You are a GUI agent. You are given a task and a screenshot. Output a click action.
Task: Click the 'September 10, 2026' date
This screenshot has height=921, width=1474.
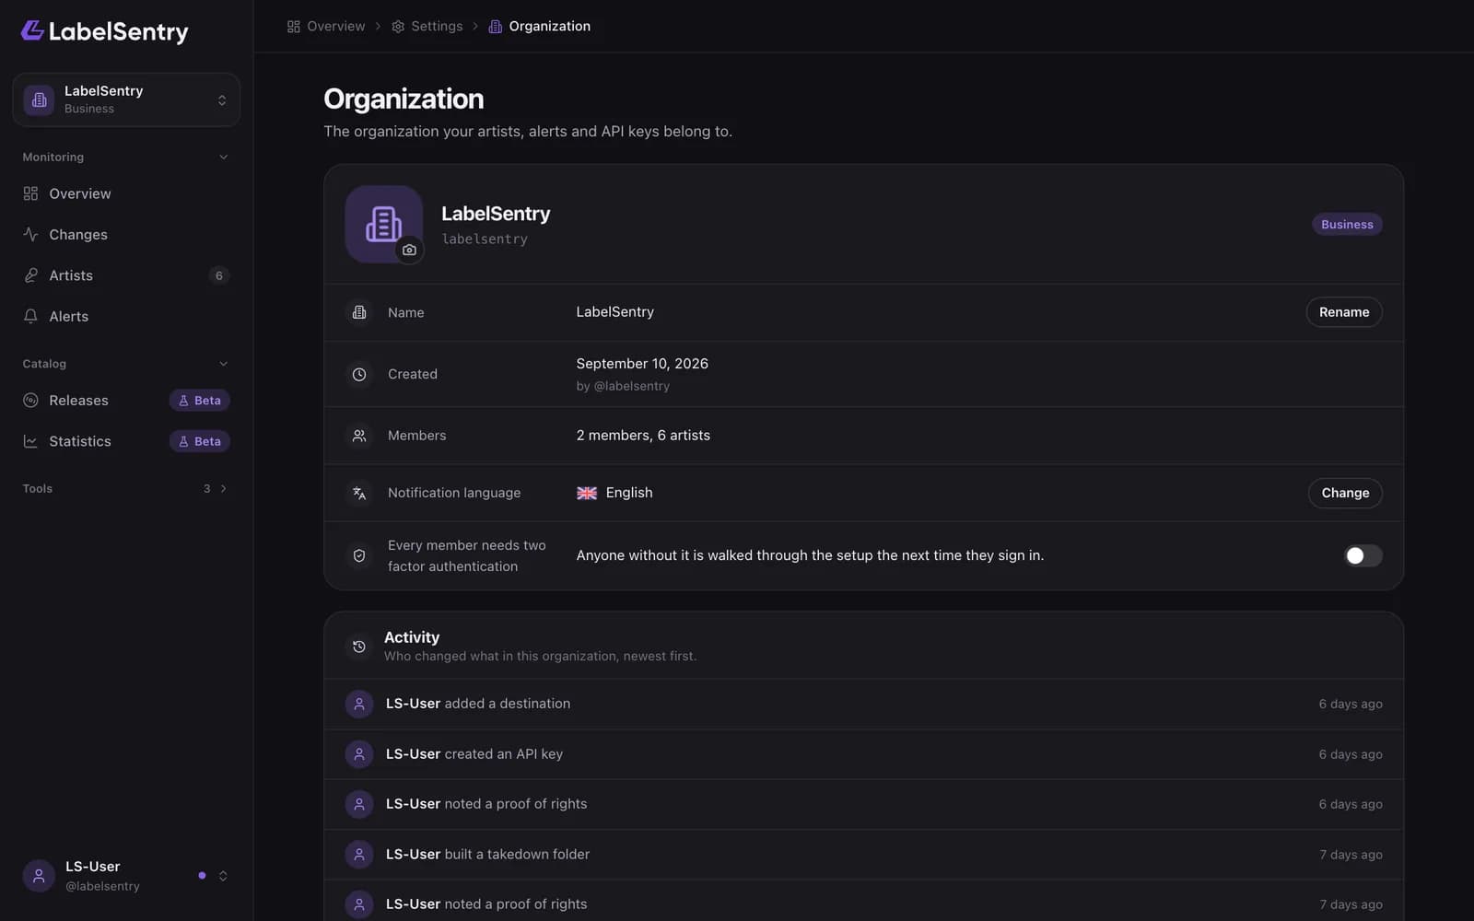(642, 364)
